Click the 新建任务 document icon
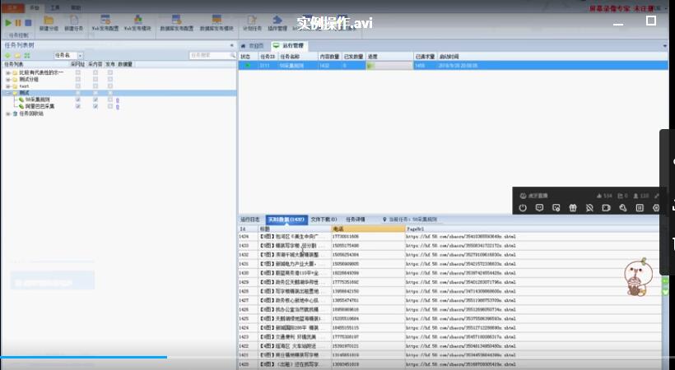Viewport: 675px width, 370px height. point(72,21)
